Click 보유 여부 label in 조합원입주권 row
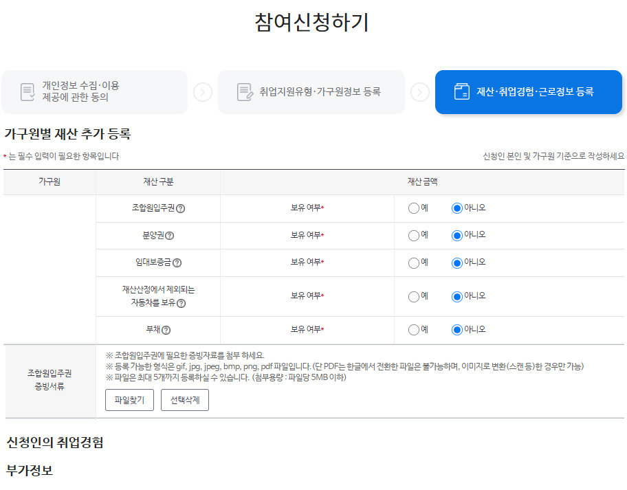627x490 pixels. point(306,208)
